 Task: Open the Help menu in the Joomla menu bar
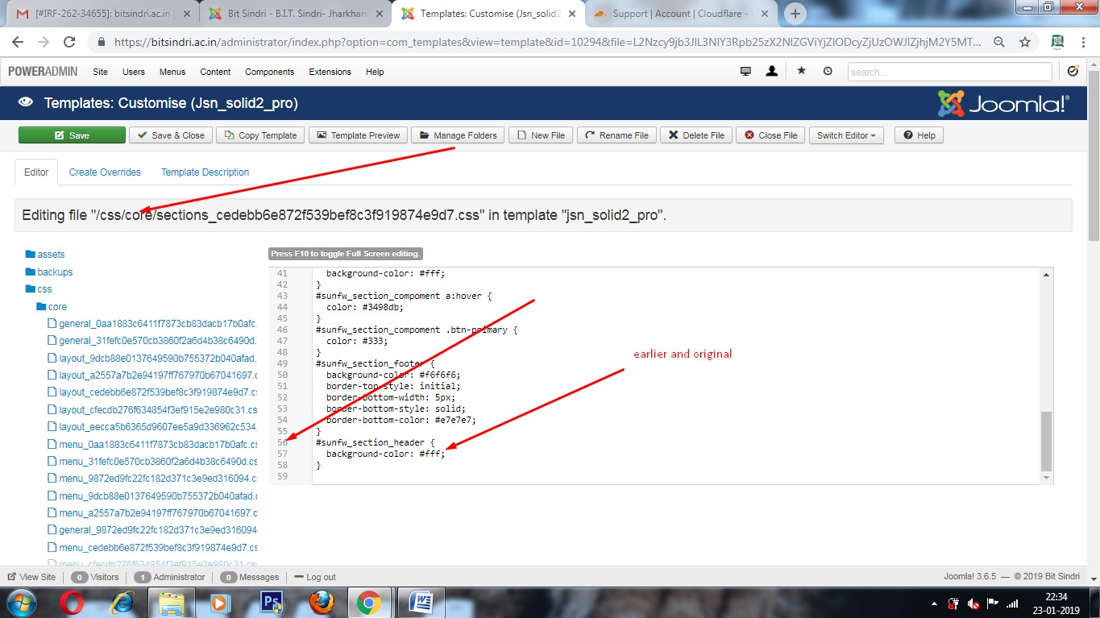pyautogui.click(x=375, y=72)
